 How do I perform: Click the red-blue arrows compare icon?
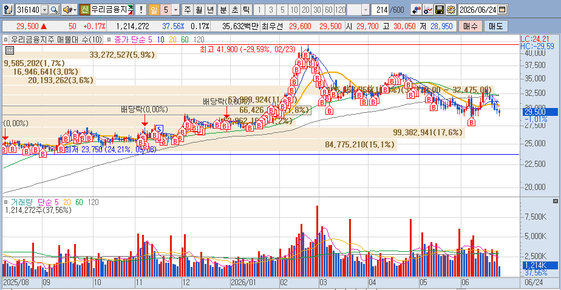[416, 10]
